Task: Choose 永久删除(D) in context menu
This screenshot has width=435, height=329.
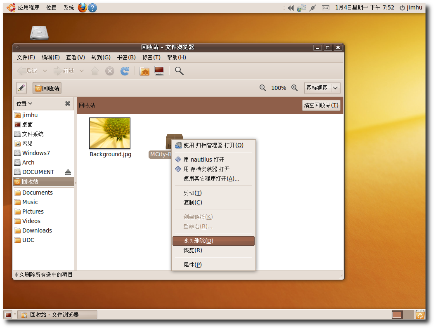Action: click(x=213, y=241)
